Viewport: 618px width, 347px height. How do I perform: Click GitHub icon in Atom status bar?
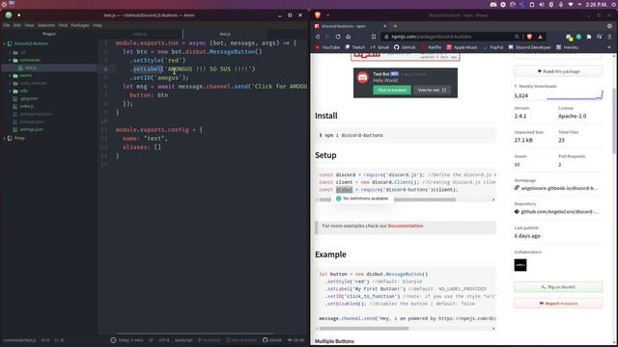pyautogui.click(x=272, y=340)
